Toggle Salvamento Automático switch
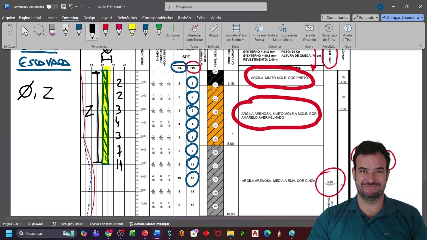427x240 pixels. tap(52, 7)
